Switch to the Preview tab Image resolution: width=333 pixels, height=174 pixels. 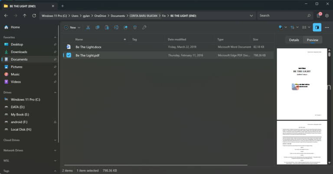tap(312, 40)
